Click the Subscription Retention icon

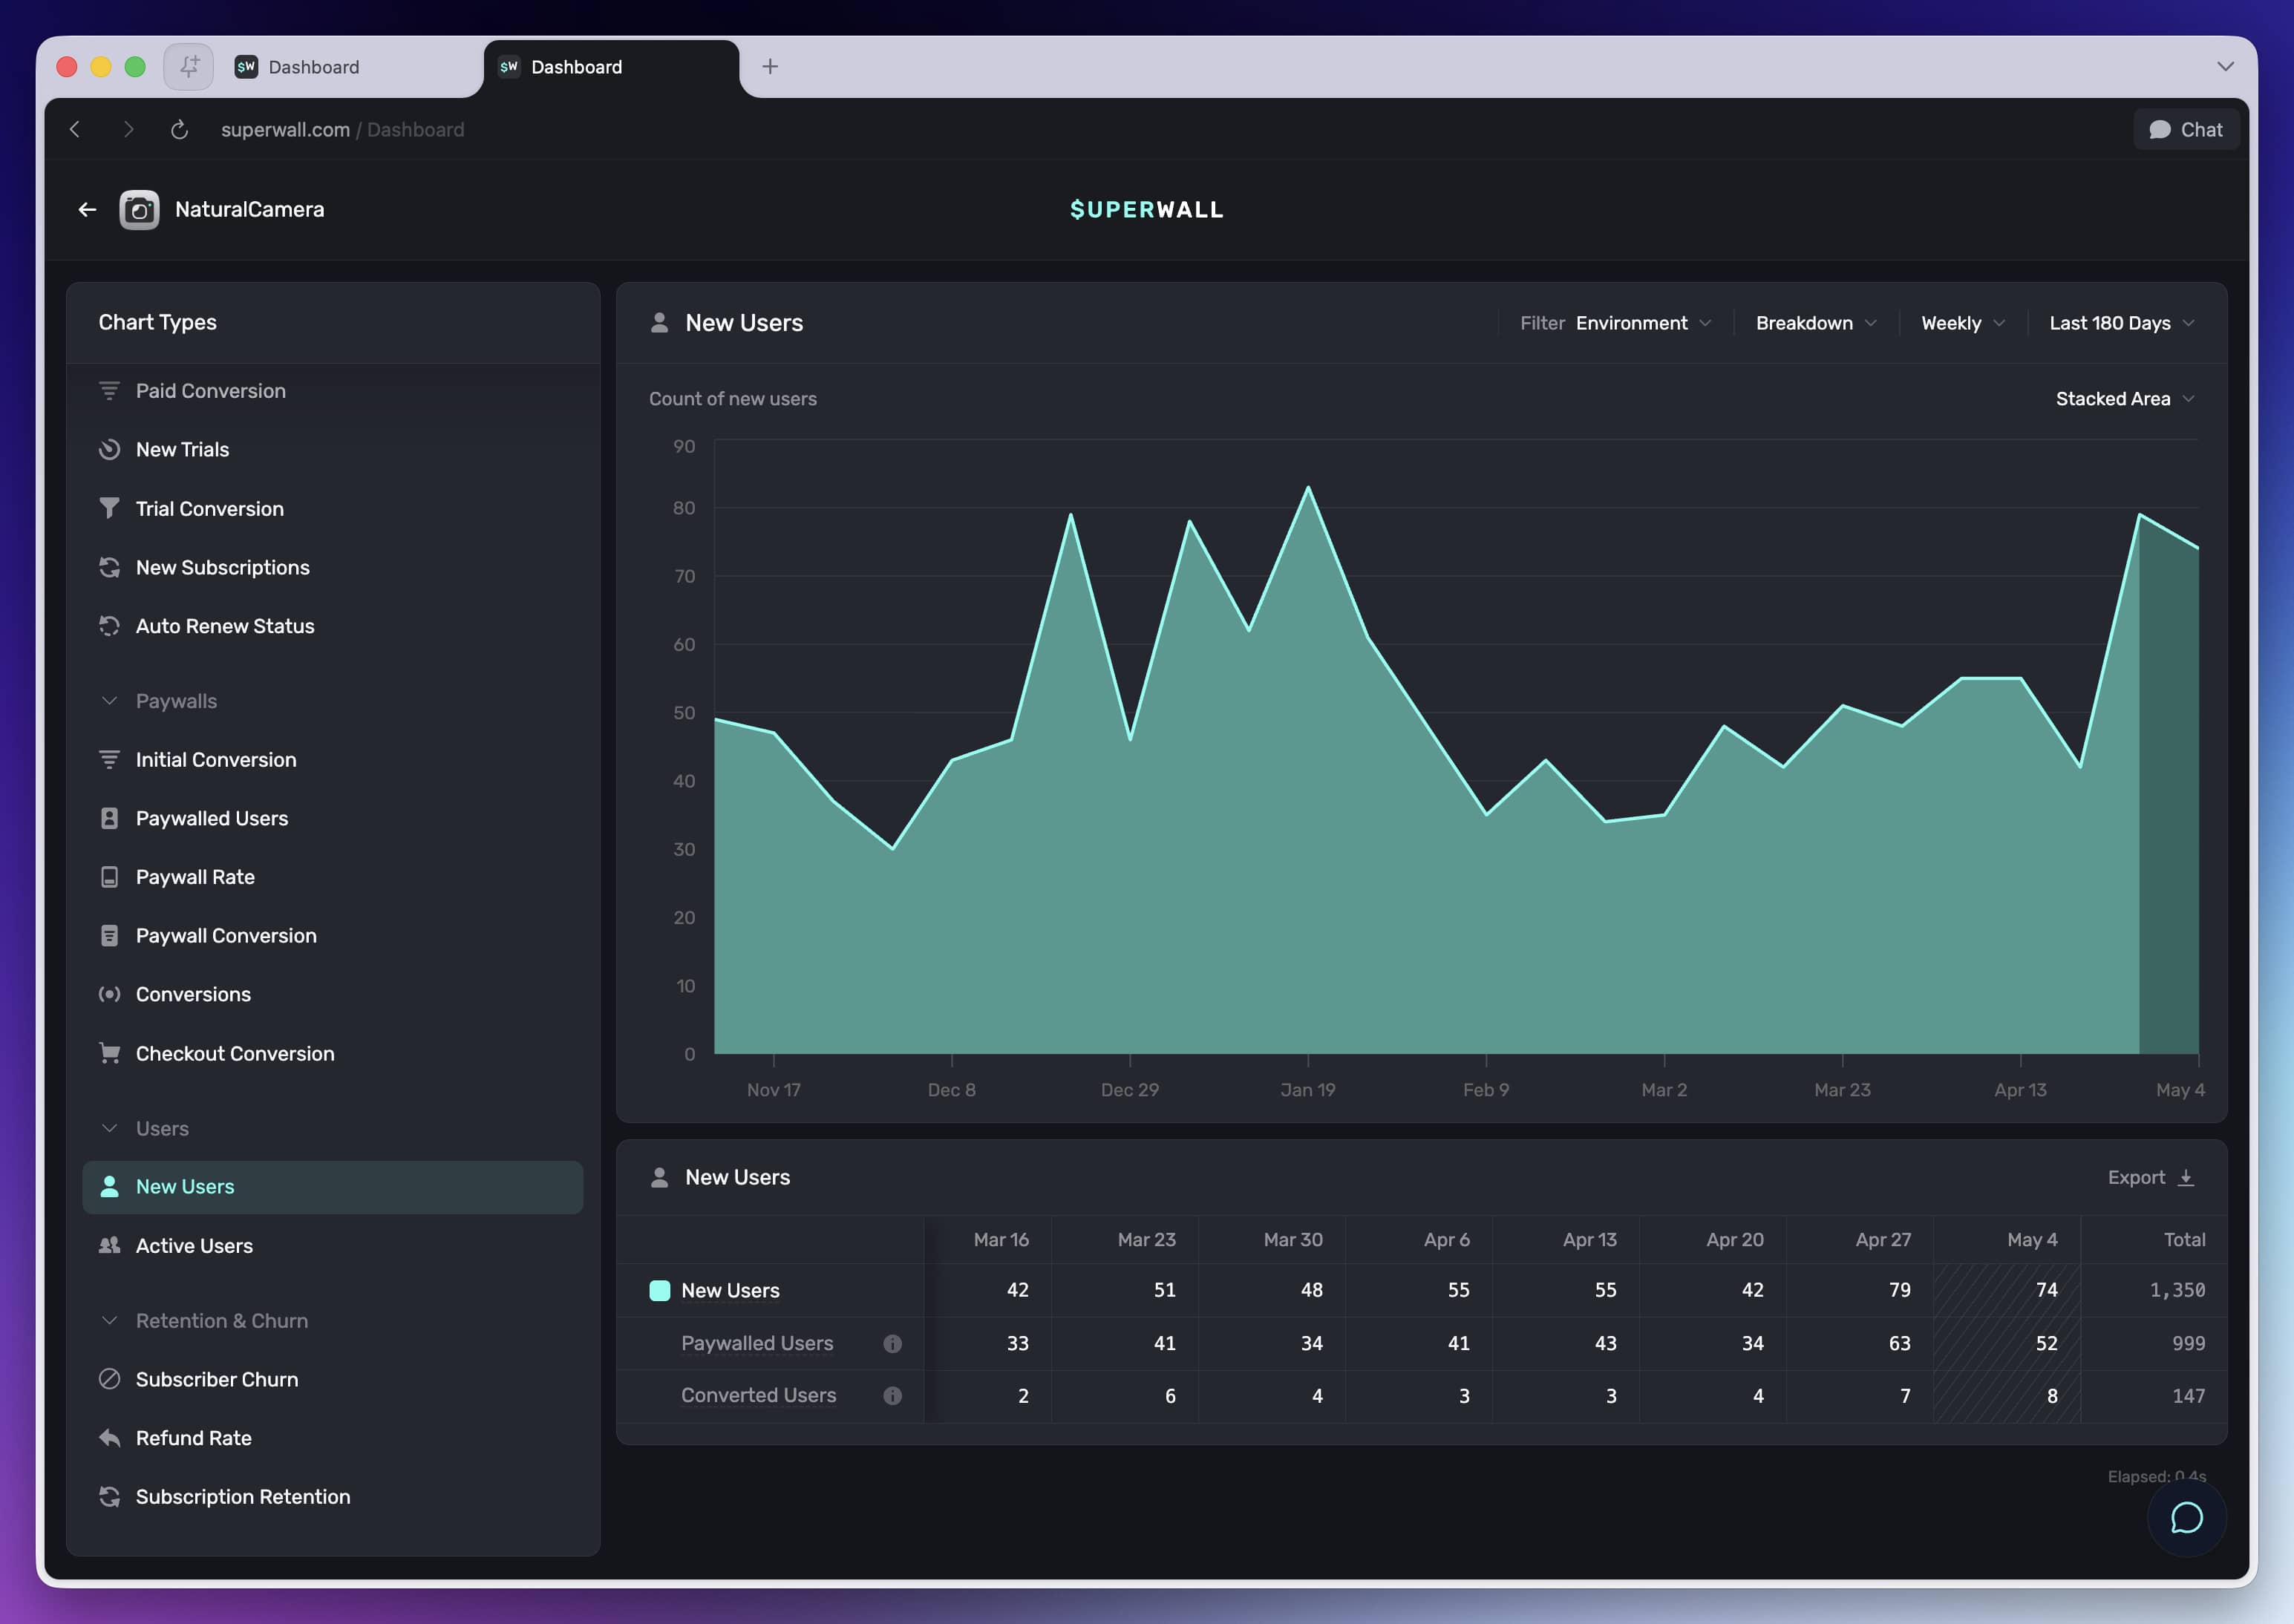click(109, 1497)
